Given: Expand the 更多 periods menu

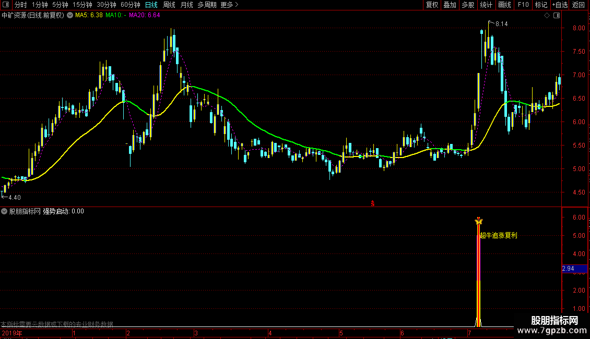Looking at the screenshot, I should [x=229, y=5].
